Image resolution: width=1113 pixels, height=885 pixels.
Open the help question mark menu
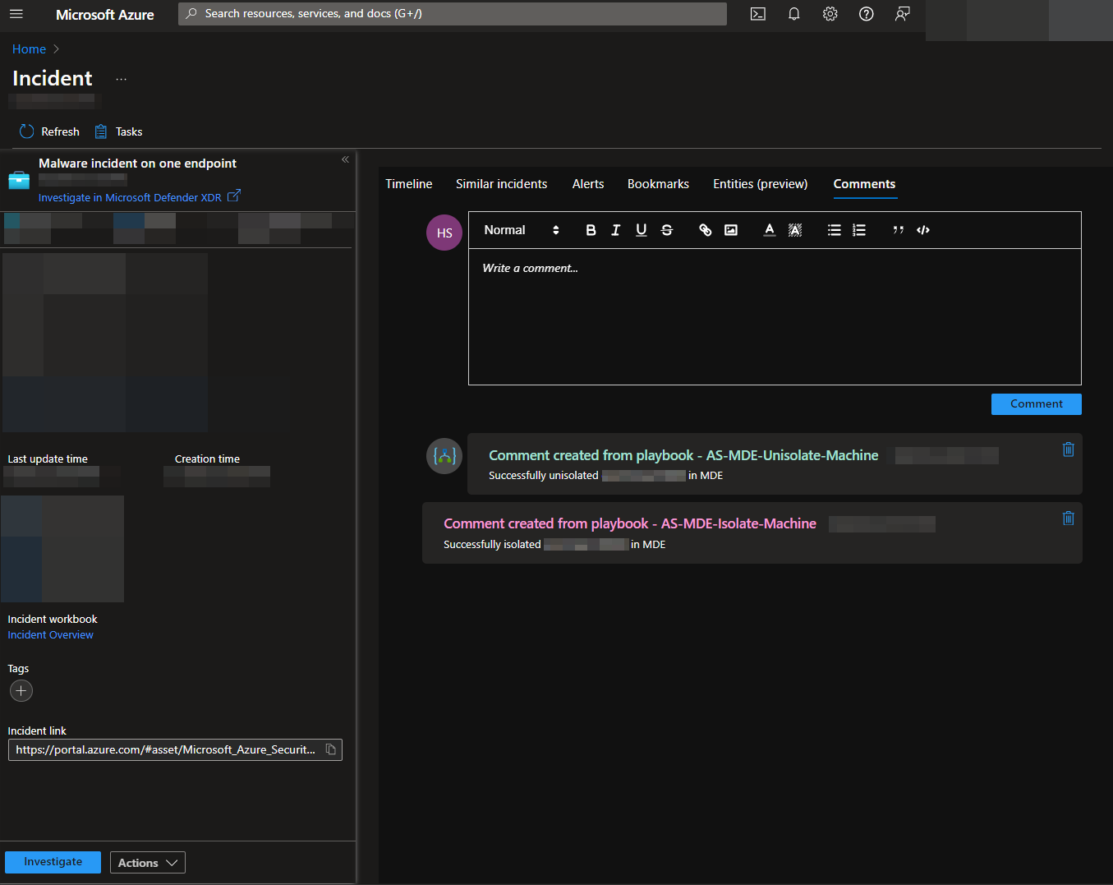867,14
